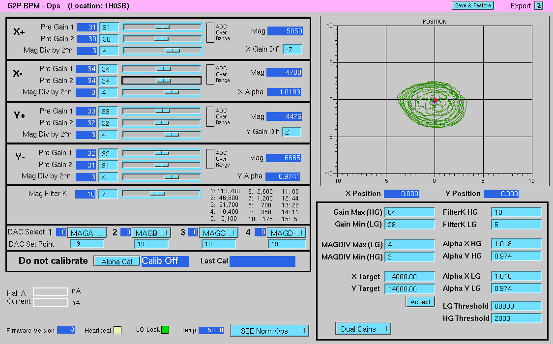Click the Y- Pre Gain 2 input field

pos(108,165)
